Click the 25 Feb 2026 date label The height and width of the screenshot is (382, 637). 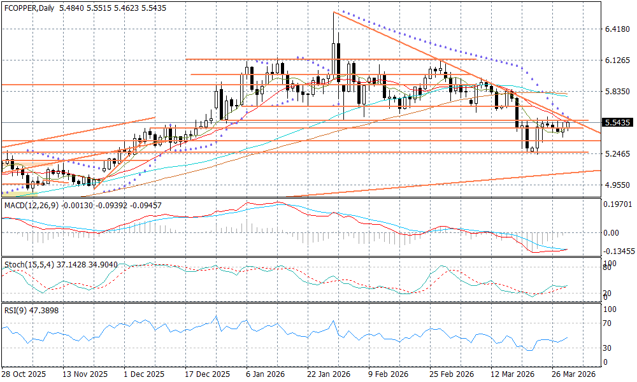[451, 374]
